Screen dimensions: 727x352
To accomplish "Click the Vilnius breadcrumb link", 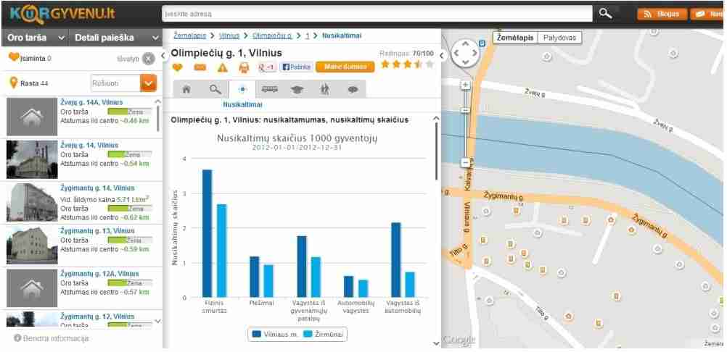I will coord(229,35).
